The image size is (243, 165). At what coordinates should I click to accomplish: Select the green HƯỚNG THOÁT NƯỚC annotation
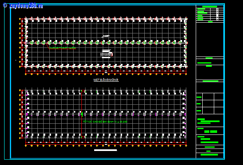point(62,48)
